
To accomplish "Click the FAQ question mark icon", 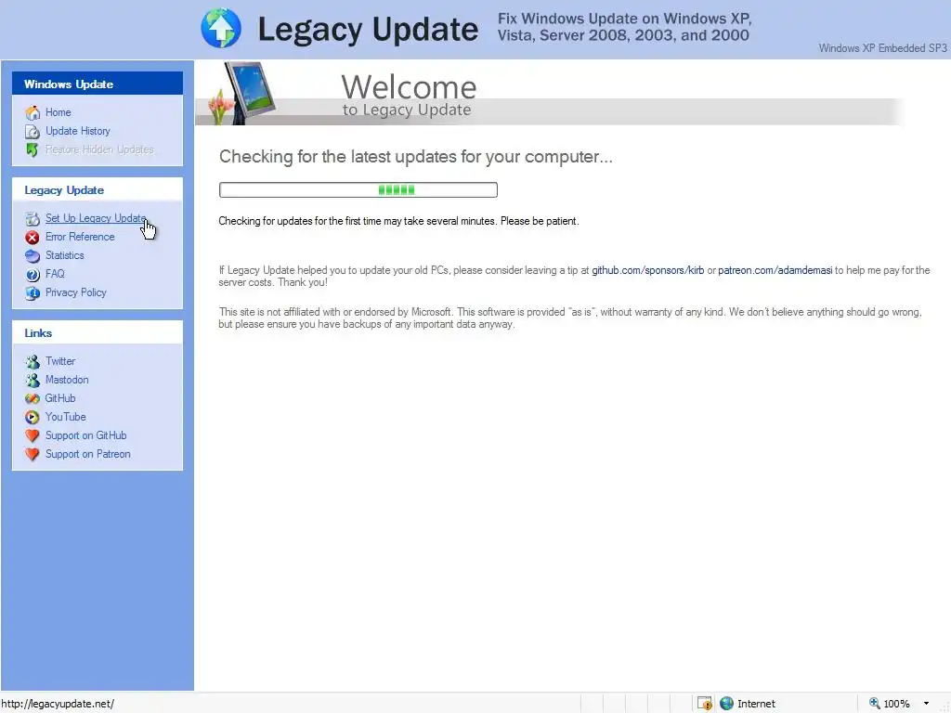I will [33, 274].
